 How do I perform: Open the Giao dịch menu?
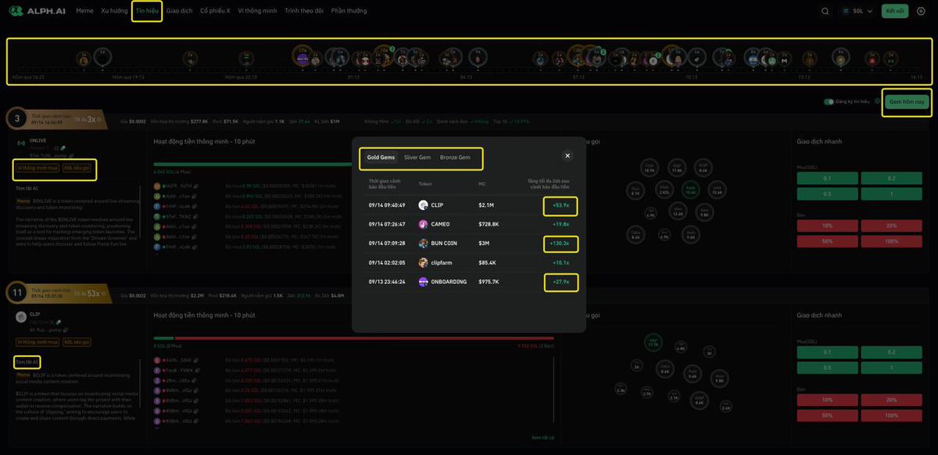pyautogui.click(x=180, y=11)
